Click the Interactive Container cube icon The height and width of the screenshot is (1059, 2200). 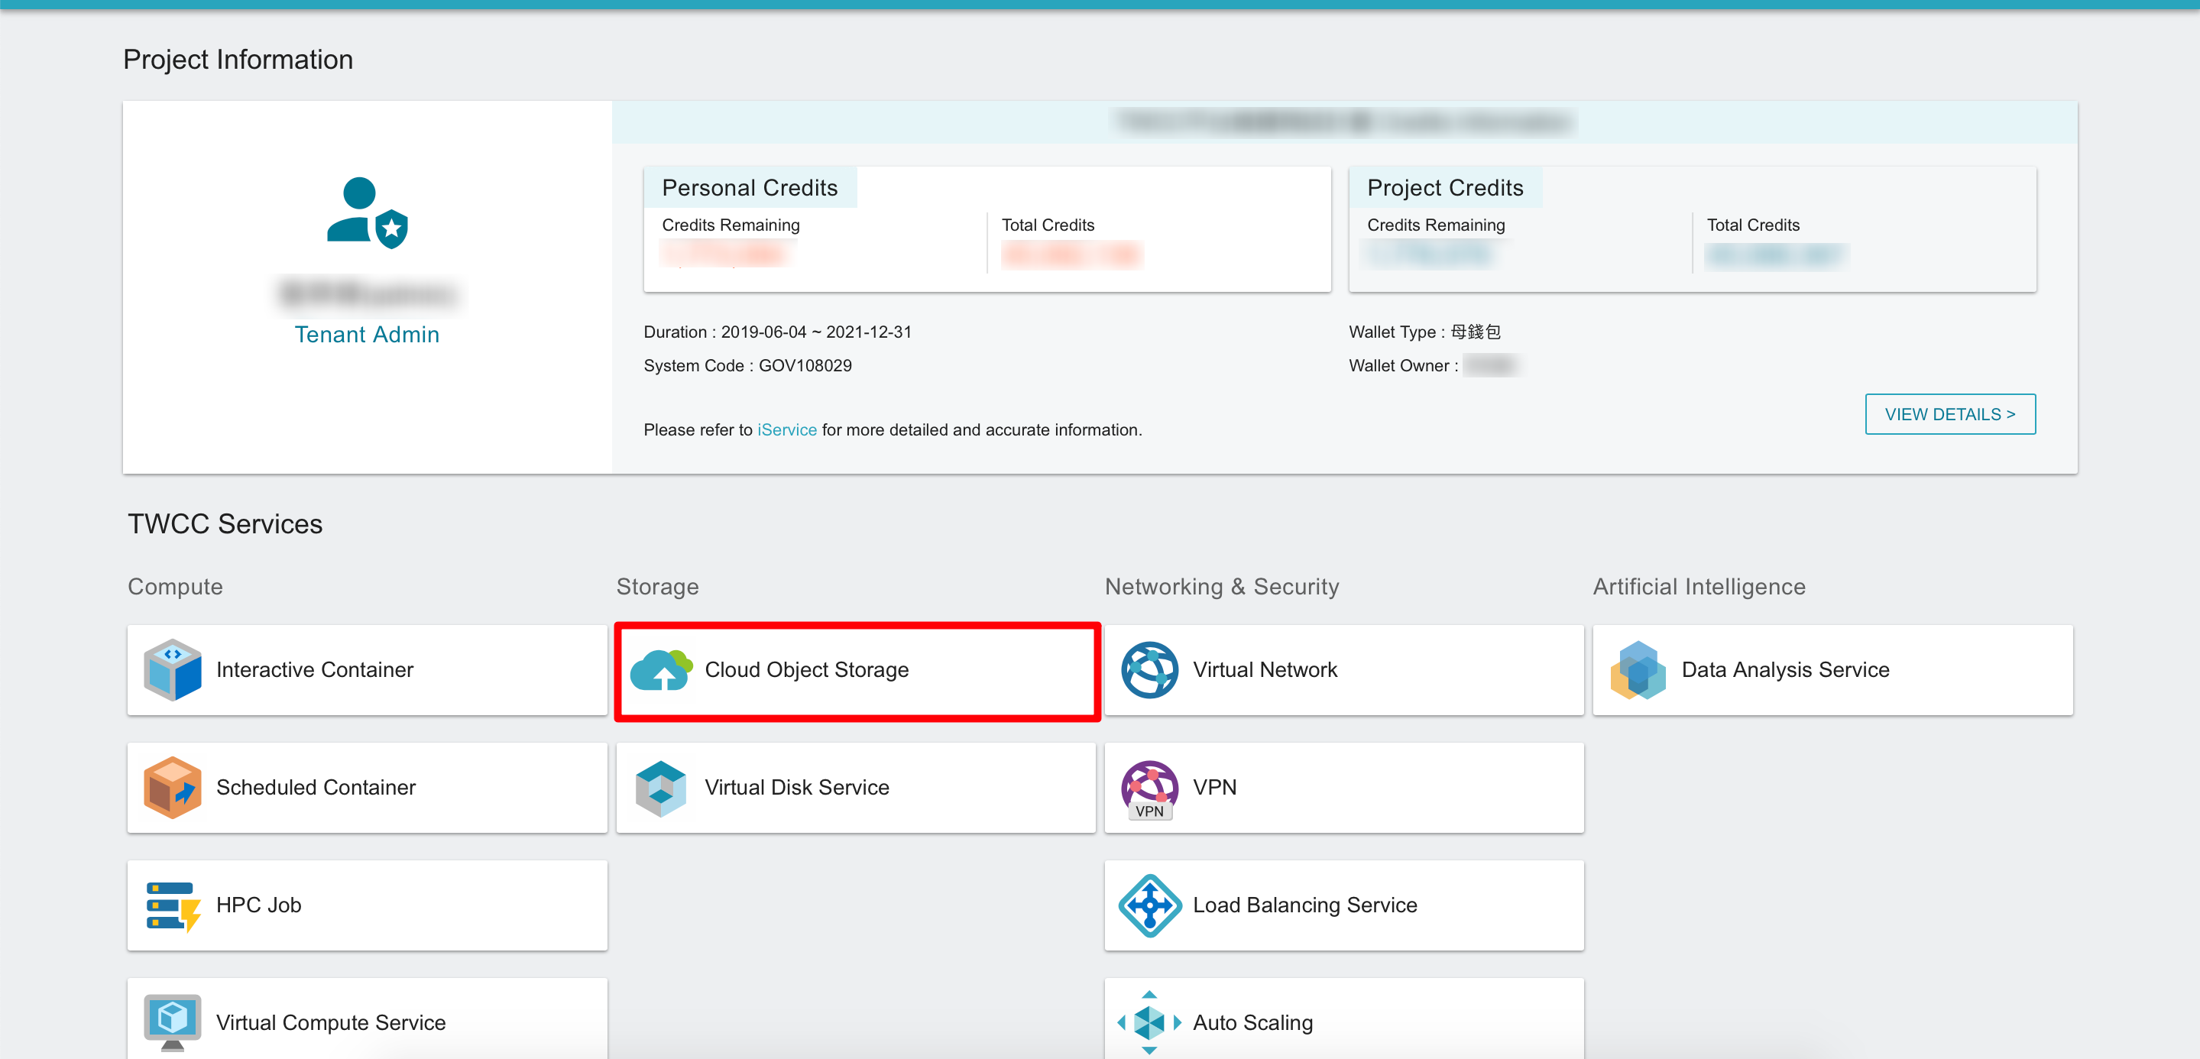173,669
